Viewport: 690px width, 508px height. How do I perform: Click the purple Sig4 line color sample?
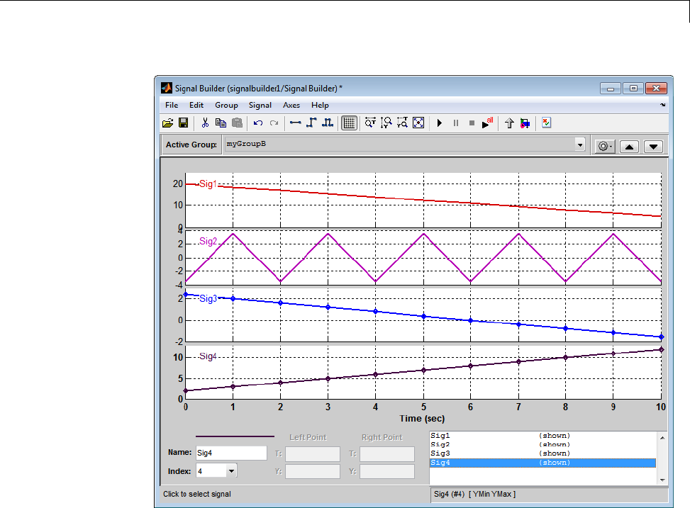coord(234,436)
